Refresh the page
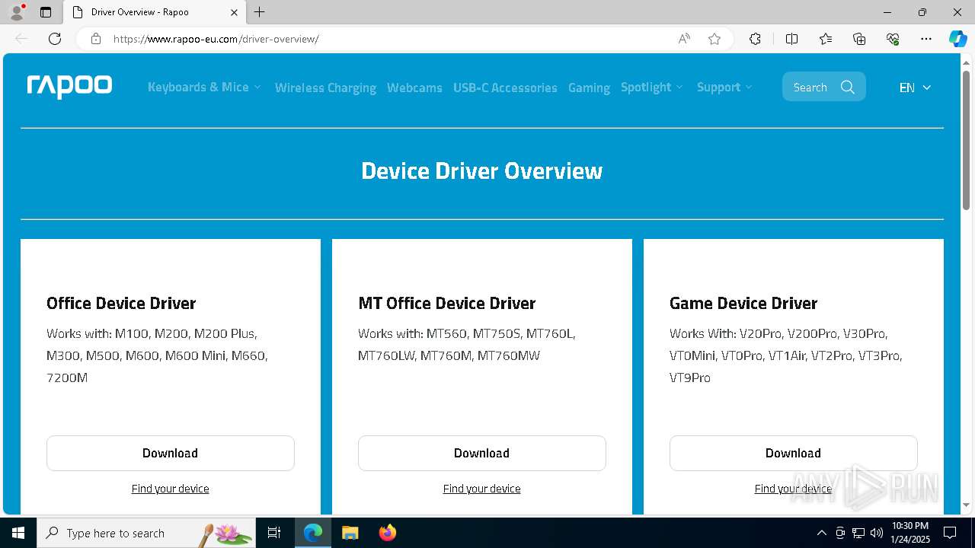The height and width of the screenshot is (548, 975). coord(55,39)
